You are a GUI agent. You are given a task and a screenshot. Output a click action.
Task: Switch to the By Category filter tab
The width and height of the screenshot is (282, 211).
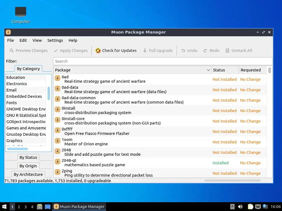[x=28, y=69]
